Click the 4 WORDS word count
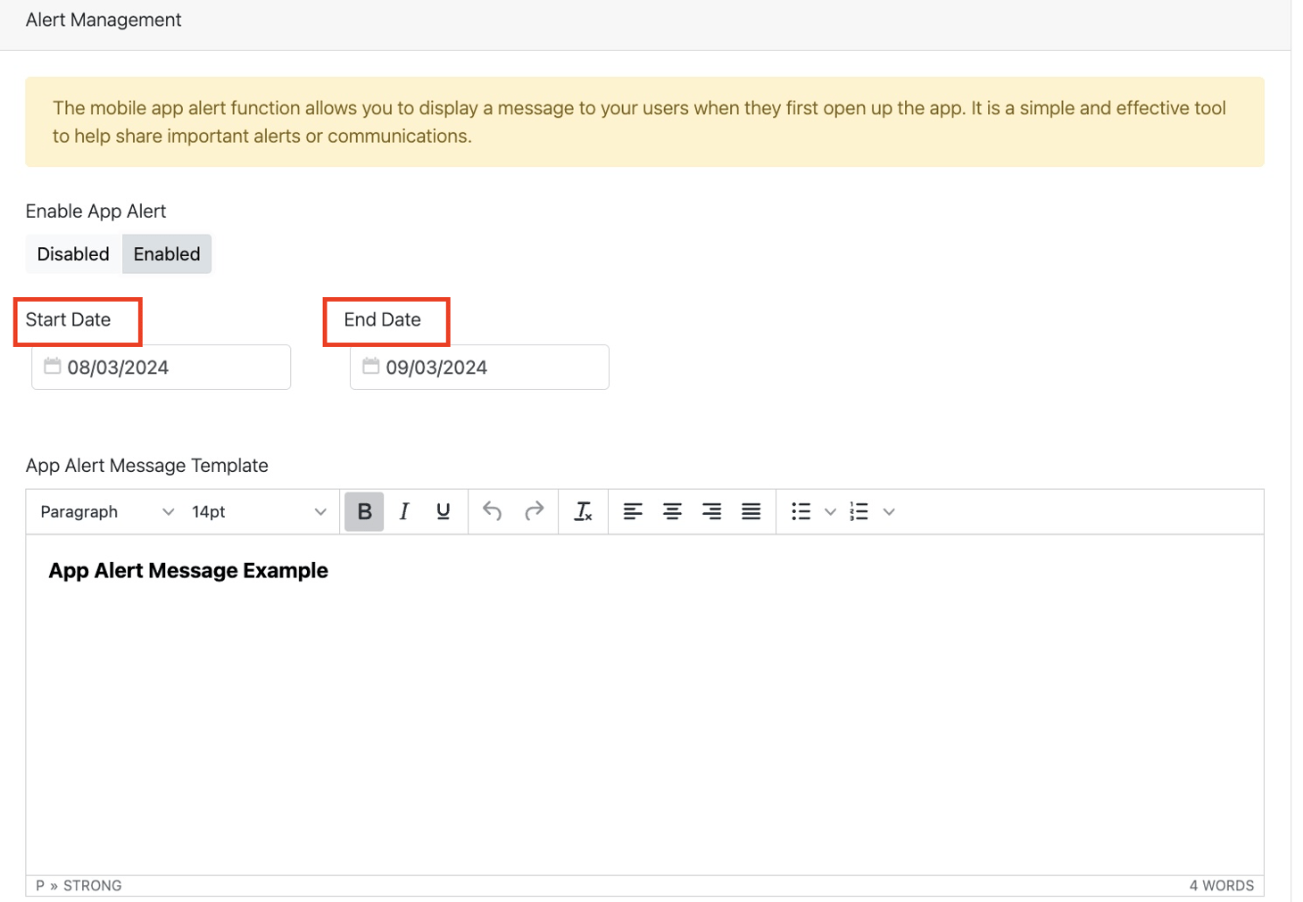The height and width of the screenshot is (902, 1303). pos(1222,886)
